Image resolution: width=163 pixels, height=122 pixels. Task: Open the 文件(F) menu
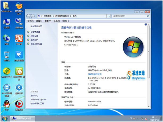31,21
